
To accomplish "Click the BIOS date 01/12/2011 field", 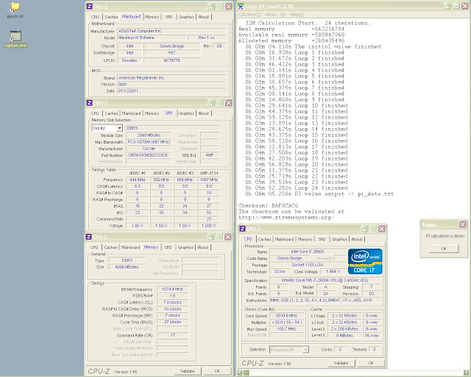I will pyautogui.click(x=171, y=91).
